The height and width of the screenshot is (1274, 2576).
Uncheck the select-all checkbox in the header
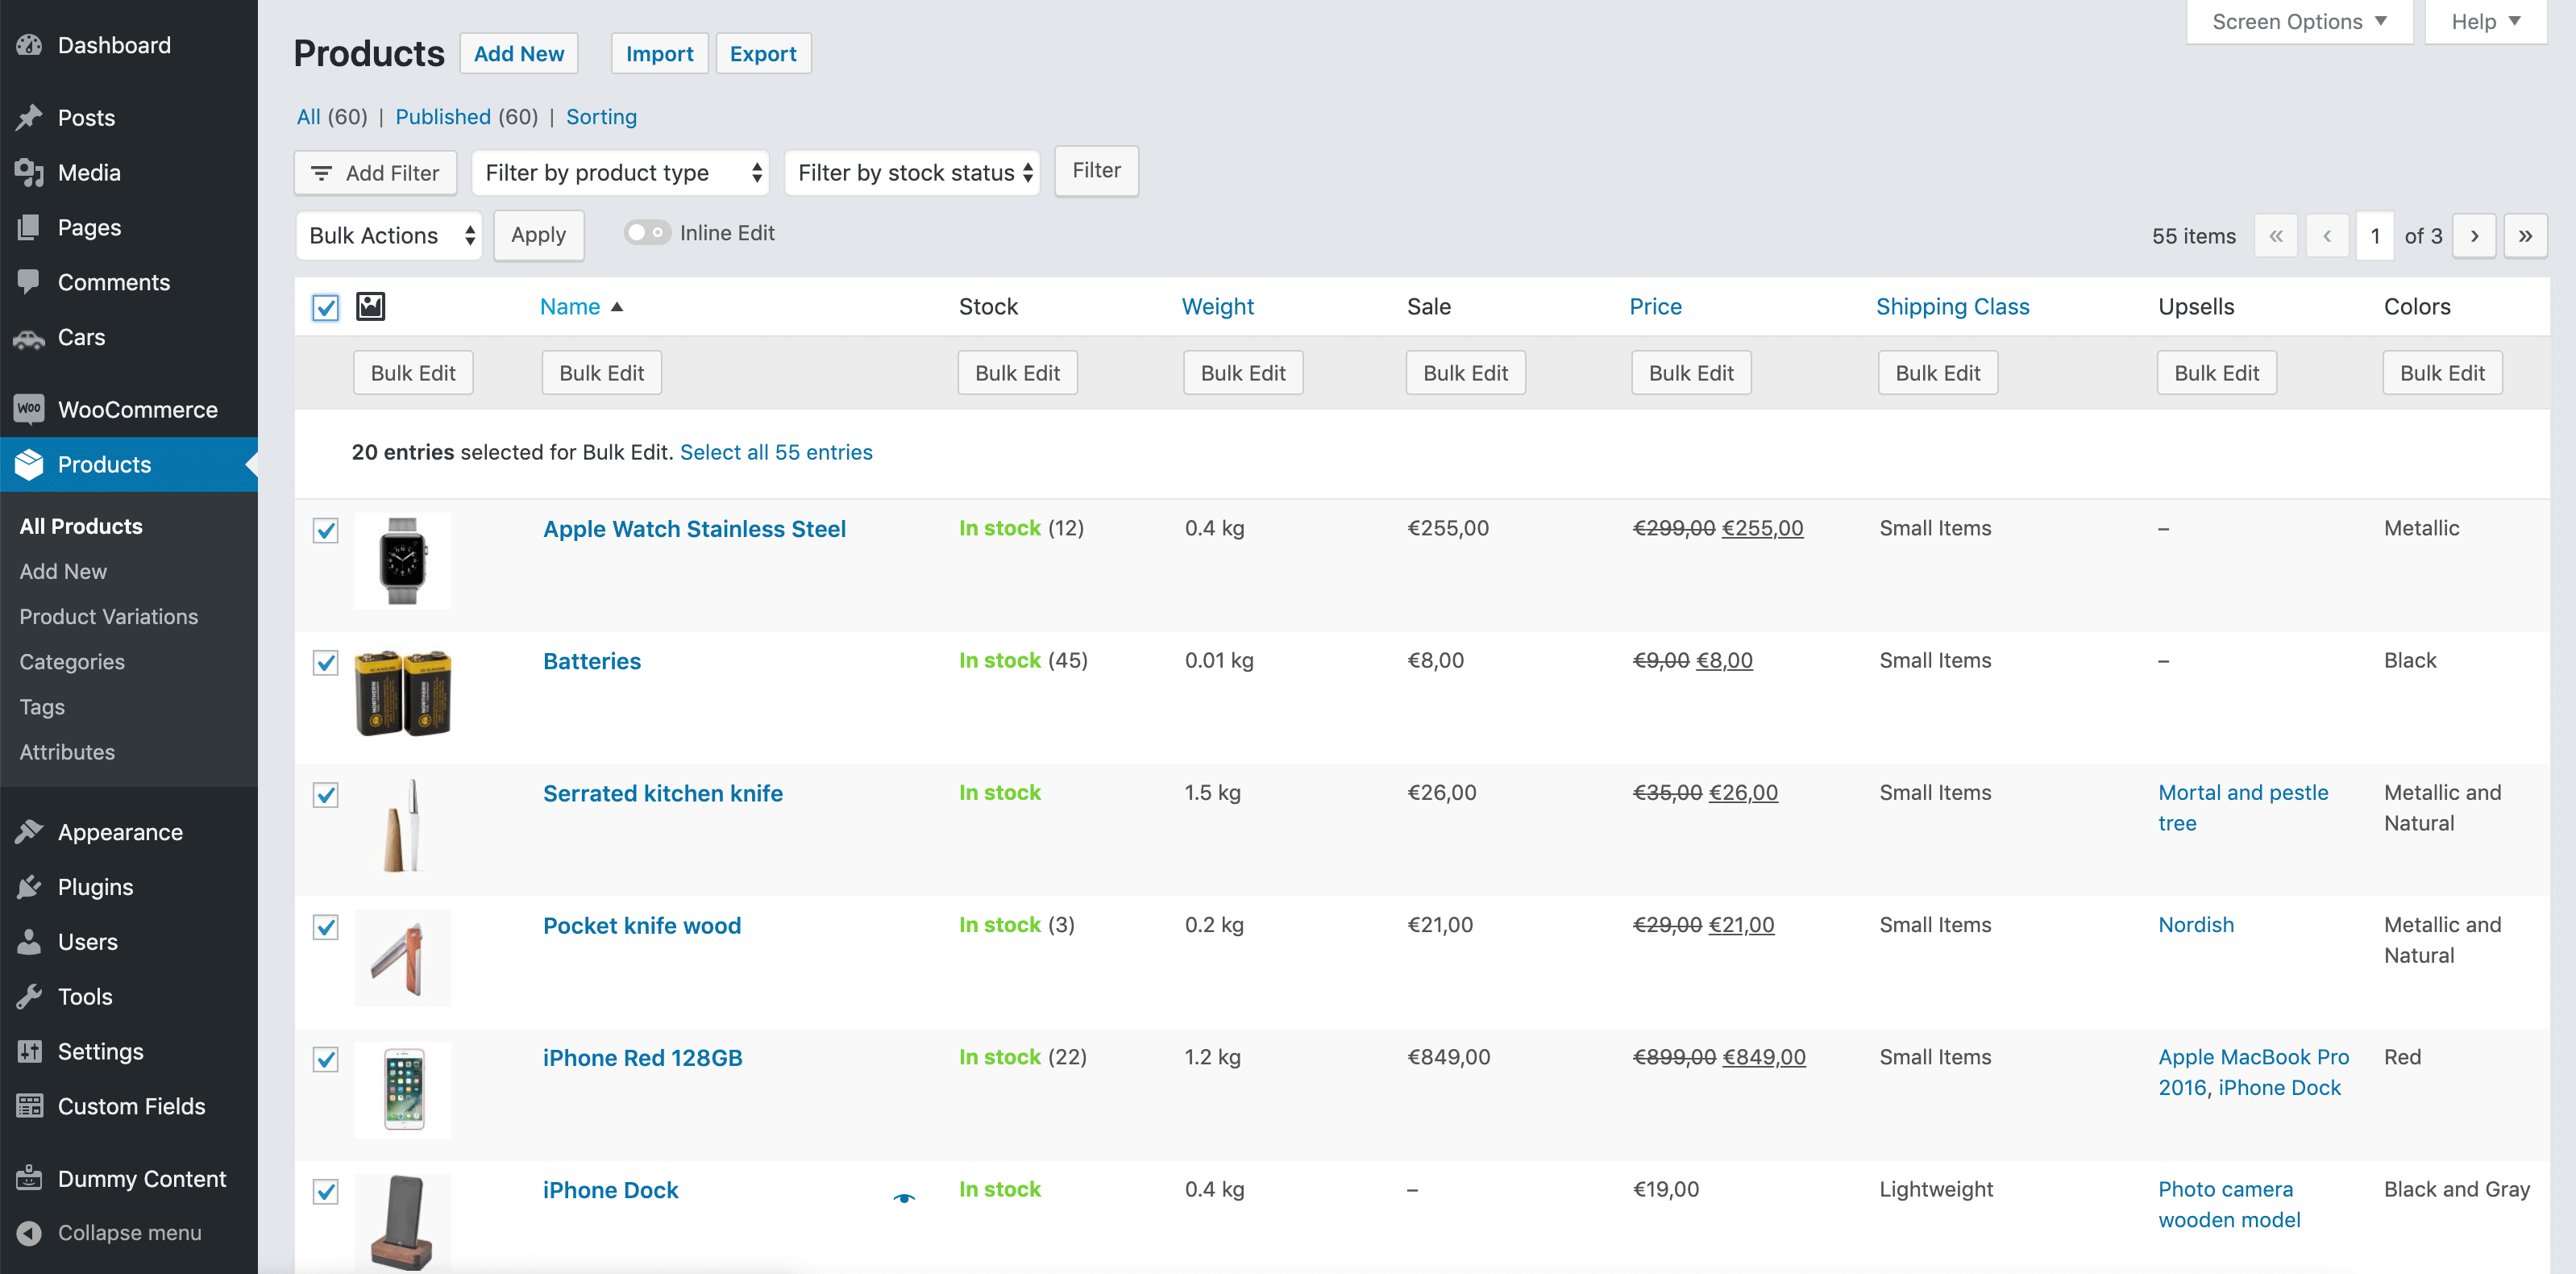[325, 307]
